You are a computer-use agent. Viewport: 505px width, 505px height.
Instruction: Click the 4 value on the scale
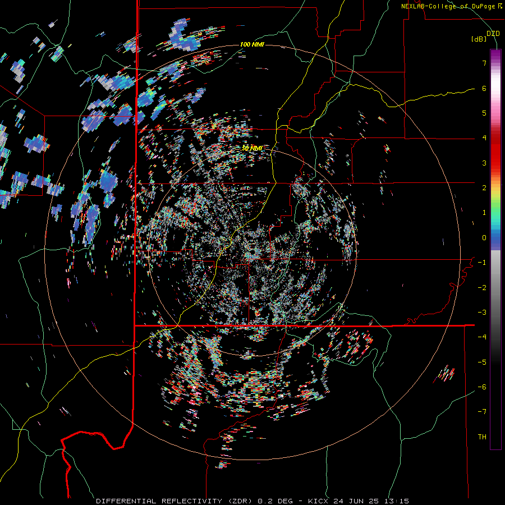[484, 138]
